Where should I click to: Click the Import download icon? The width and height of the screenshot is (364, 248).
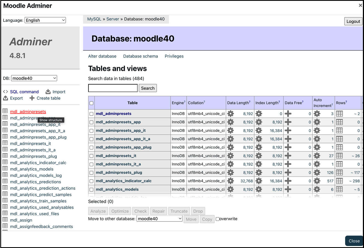48,92
